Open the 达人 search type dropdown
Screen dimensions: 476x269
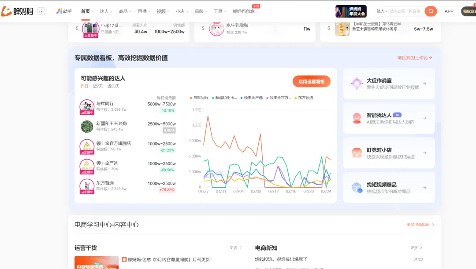(x=382, y=11)
